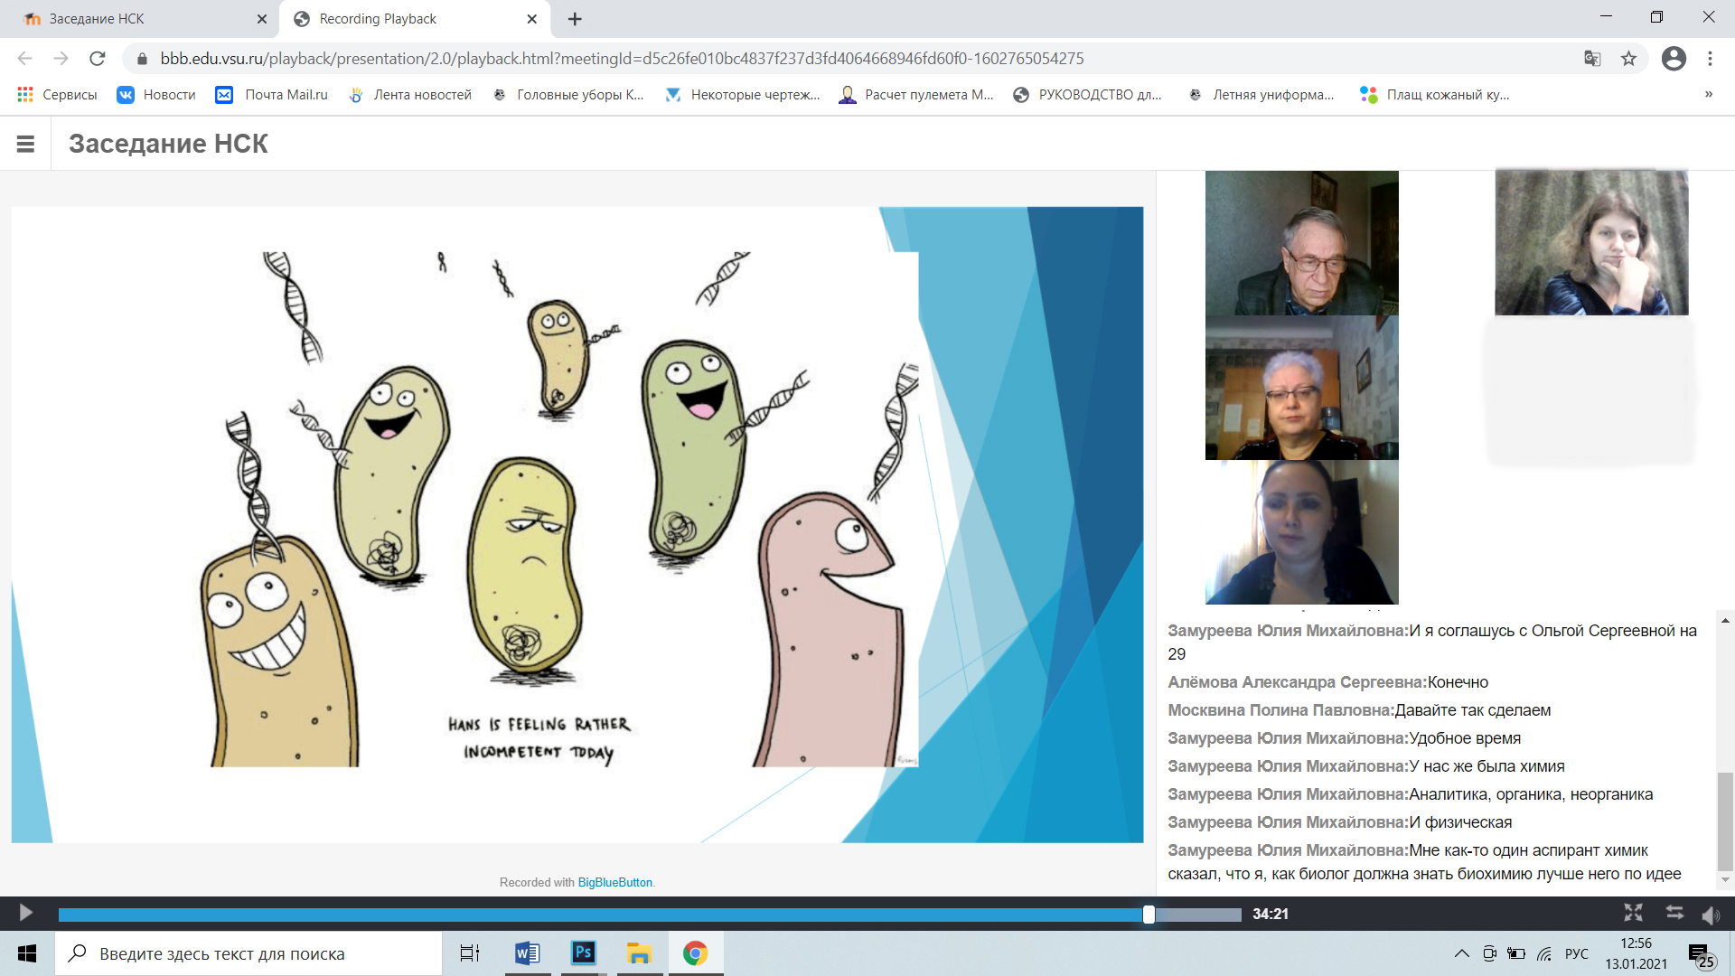Open the Лента новостей bookmark
This screenshot has width=1735, height=976.
(410, 95)
